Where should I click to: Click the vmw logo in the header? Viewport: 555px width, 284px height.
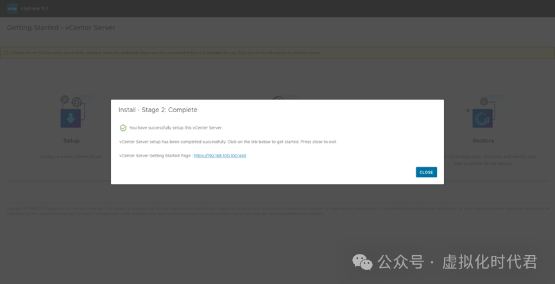pyautogui.click(x=12, y=8)
